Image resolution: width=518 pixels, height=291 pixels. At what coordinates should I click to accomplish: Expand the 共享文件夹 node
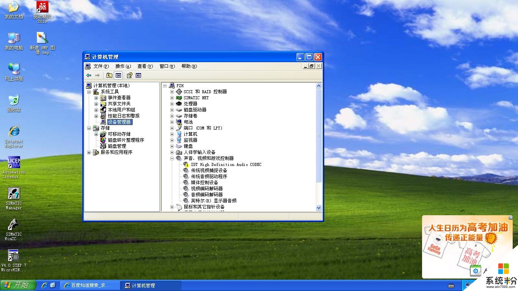coord(96,104)
